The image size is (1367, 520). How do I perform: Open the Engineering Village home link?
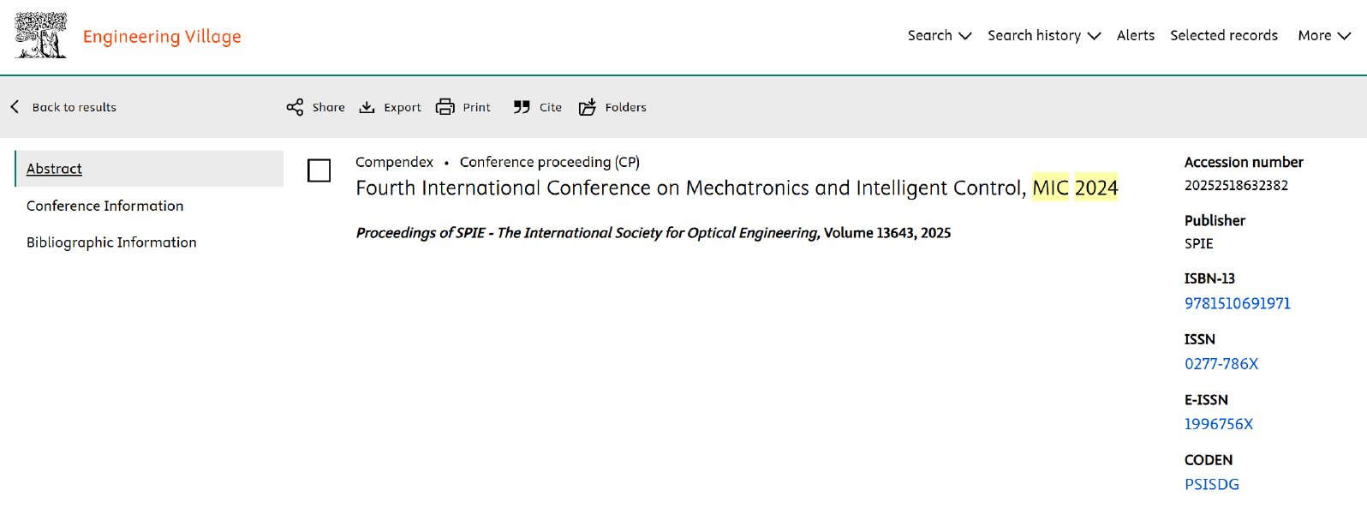click(x=162, y=37)
